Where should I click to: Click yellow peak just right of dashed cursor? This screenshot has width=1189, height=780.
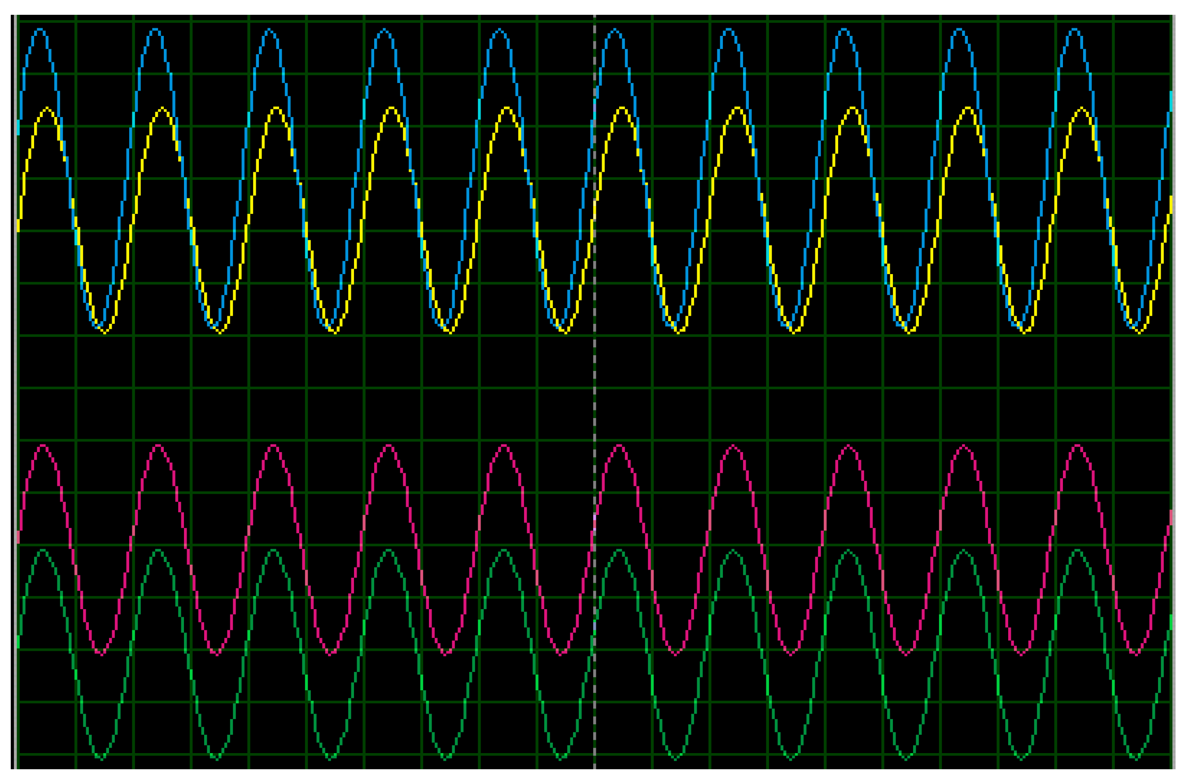click(622, 108)
